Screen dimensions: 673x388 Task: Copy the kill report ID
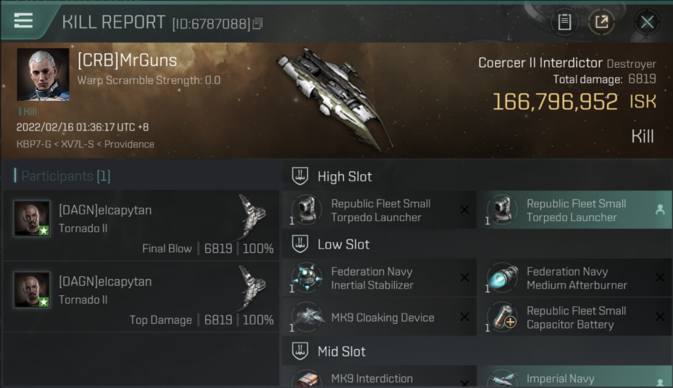click(x=257, y=23)
